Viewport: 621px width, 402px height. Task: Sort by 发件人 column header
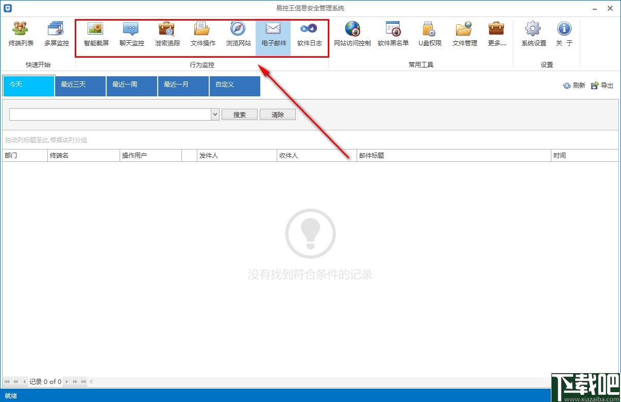coord(237,156)
